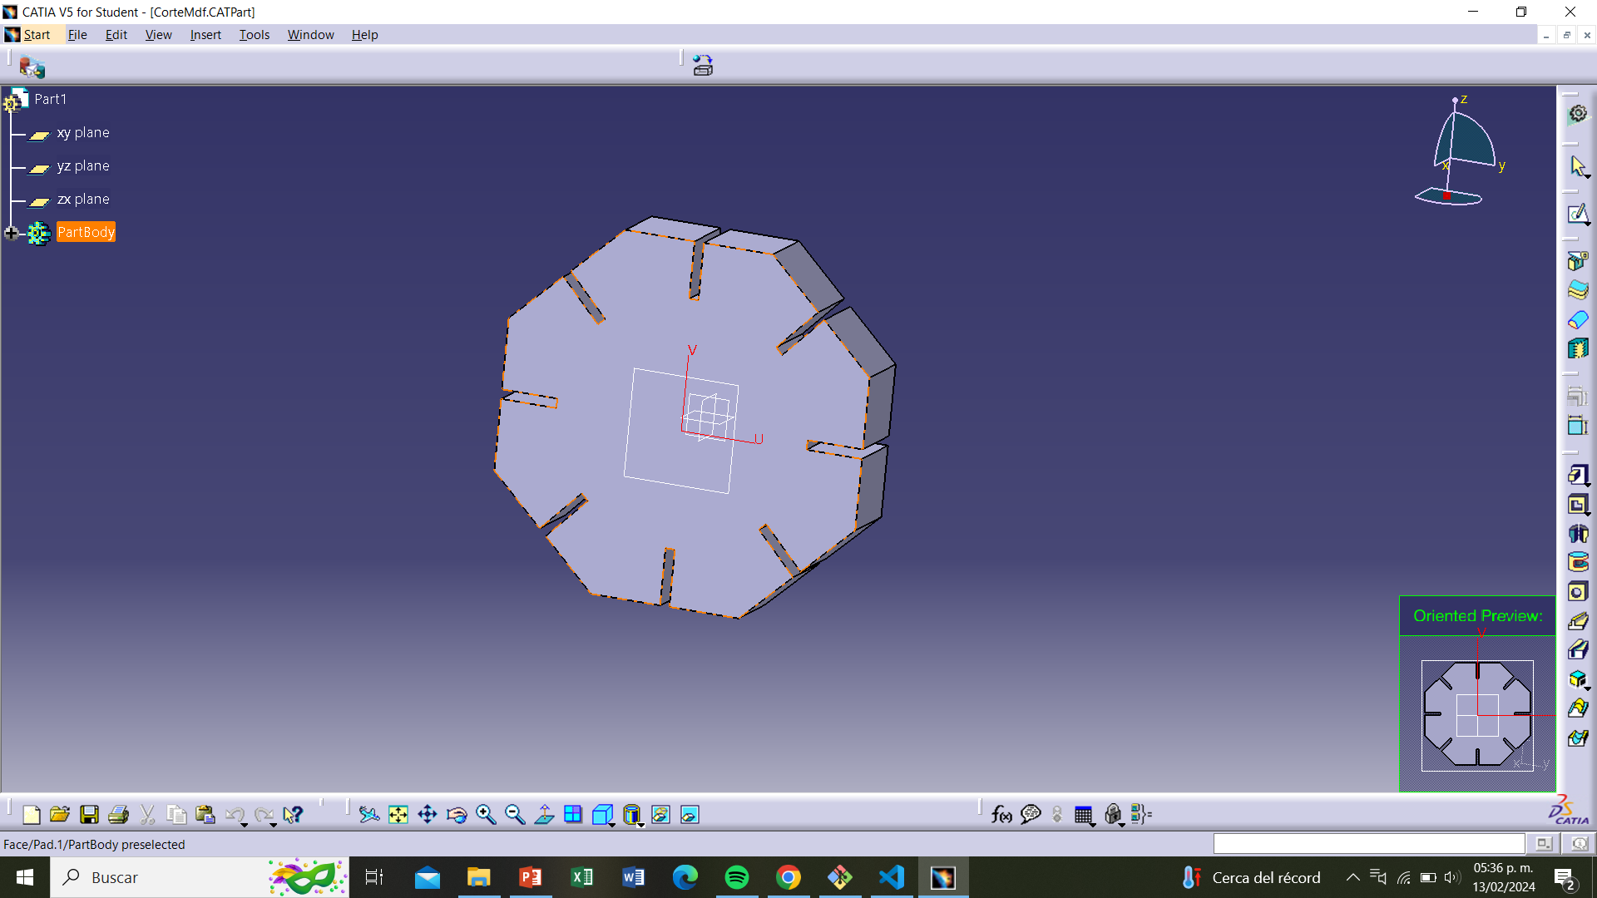This screenshot has height=898, width=1597.
Task: Click the Shaft revolve icon
Action: click(x=1578, y=534)
